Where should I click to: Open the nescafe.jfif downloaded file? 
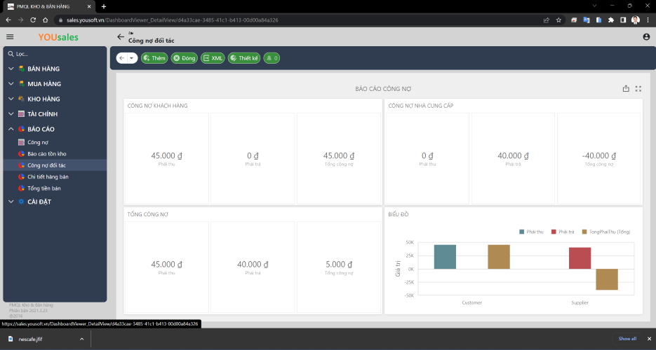pos(30,339)
